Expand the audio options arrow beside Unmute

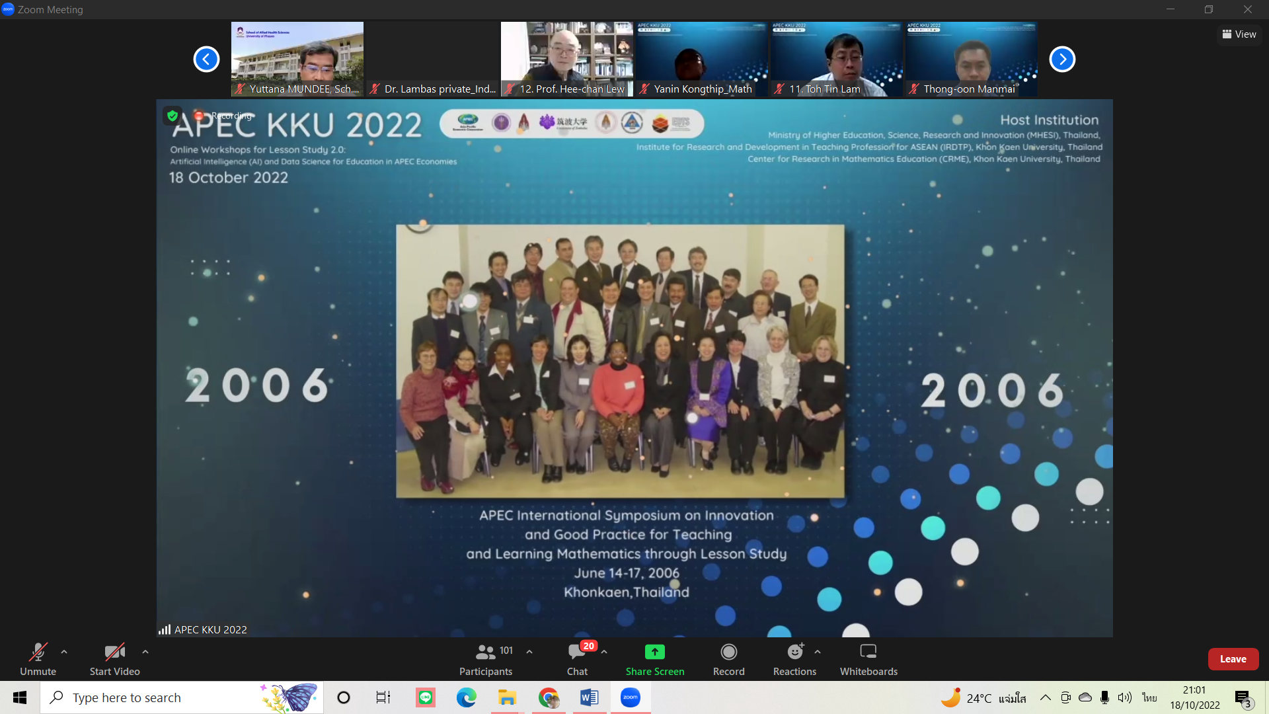64,652
